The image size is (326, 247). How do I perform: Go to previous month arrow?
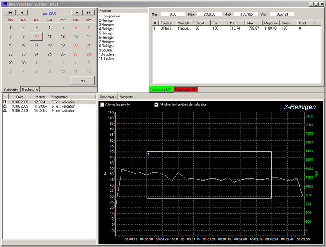[x=22, y=13]
